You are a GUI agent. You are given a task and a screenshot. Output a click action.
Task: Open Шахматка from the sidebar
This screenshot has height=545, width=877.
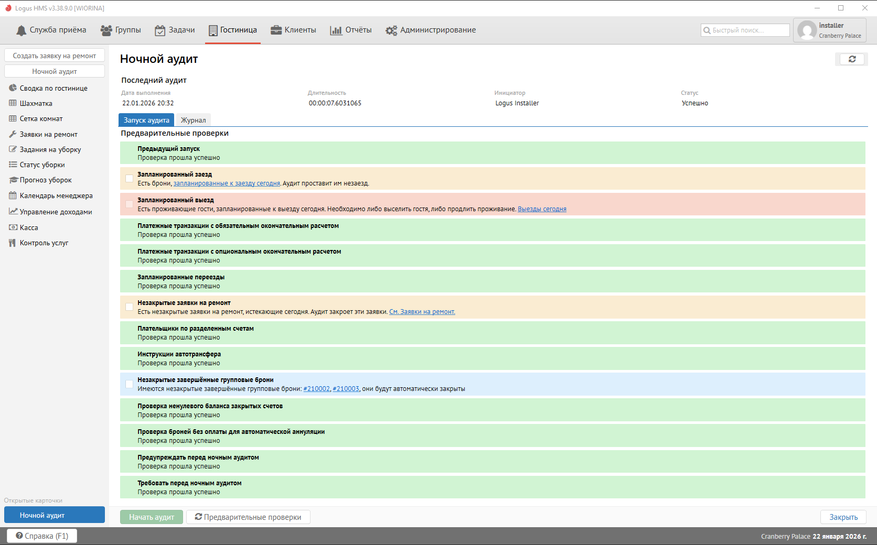coord(36,104)
